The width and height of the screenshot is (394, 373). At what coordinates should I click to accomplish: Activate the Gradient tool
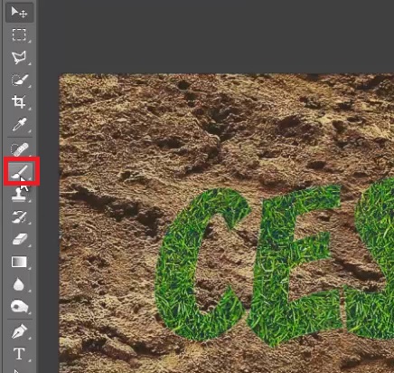point(19,262)
